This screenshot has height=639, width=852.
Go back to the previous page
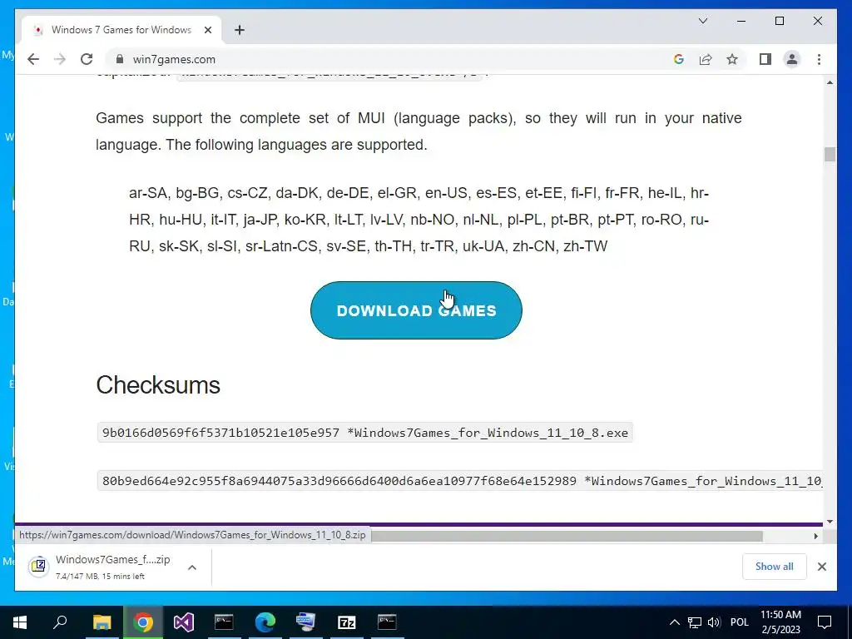[x=33, y=59]
